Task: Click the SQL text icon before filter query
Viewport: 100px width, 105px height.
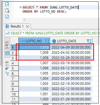Action: click(x=8, y=33)
